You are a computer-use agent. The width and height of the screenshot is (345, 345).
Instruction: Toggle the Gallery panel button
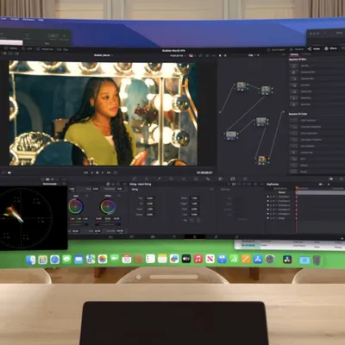pos(11,48)
